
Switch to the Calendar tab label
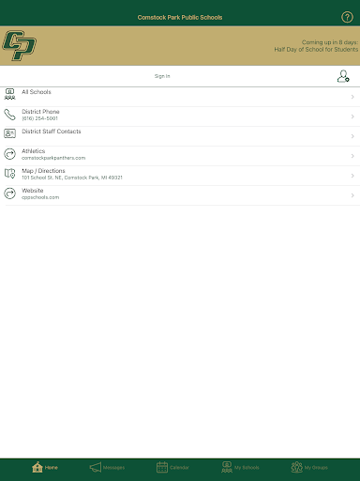179,468
